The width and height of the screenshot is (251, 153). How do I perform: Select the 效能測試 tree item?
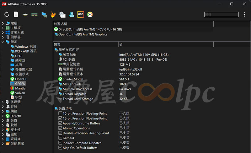(15, 144)
